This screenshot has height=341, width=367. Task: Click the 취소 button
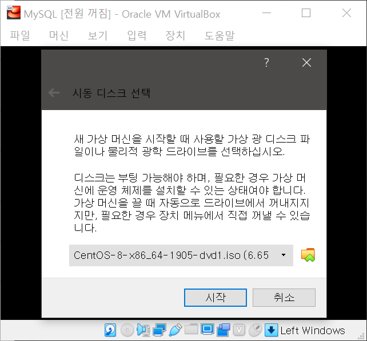(284, 298)
